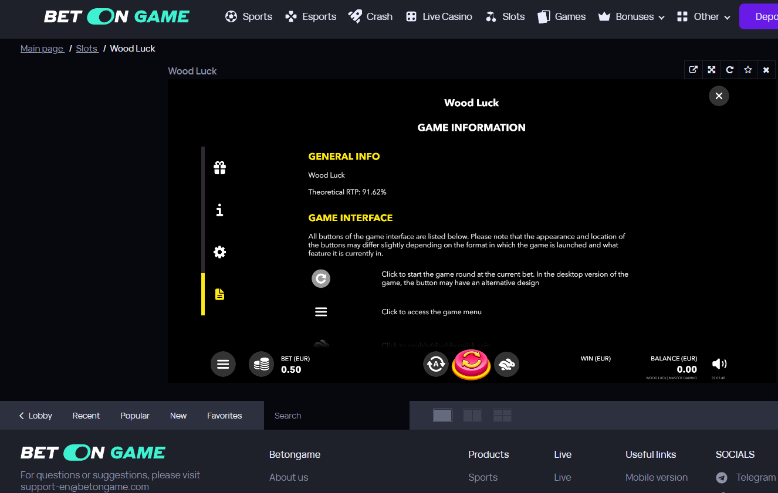Open the Telegram social link
The height and width of the screenshot is (493, 778).
[746, 477]
